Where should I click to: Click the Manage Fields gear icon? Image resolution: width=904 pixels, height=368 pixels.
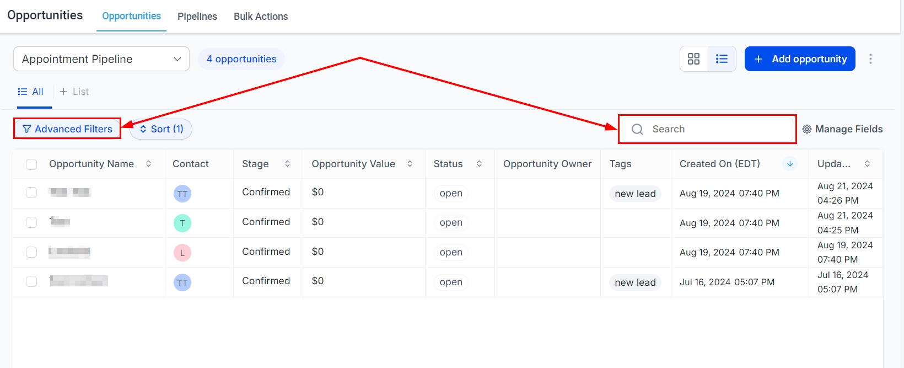click(x=807, y=129)
